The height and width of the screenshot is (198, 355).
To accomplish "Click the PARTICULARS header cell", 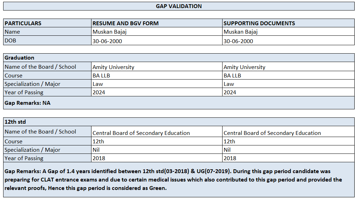I will coord(47,23).
